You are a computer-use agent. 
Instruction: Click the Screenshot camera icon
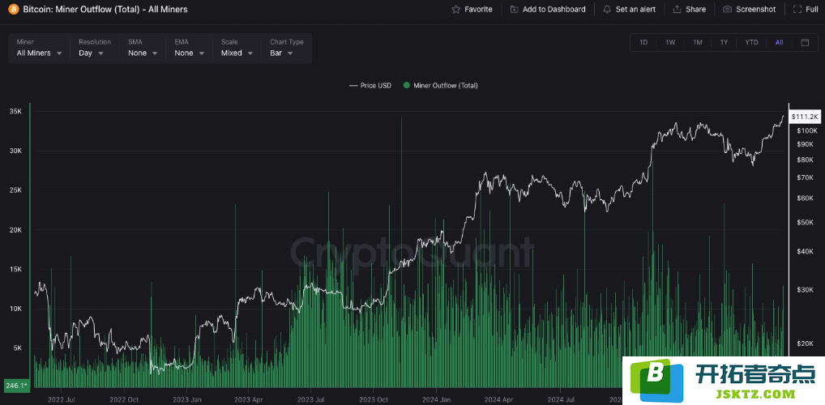tap(727, 10)
